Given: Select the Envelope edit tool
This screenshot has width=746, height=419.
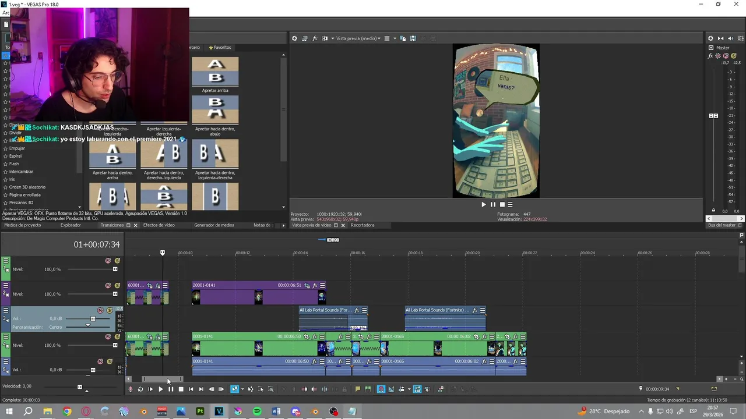Looking at the screenshot, I should tap(251, 389).
